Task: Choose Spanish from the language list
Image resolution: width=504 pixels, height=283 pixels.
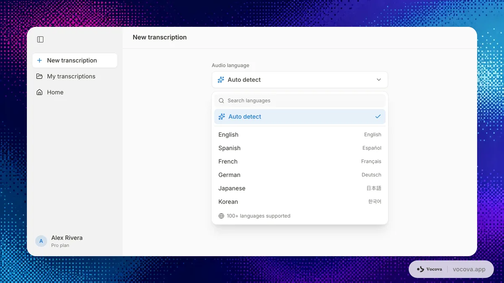Action: tap(300, 148)
